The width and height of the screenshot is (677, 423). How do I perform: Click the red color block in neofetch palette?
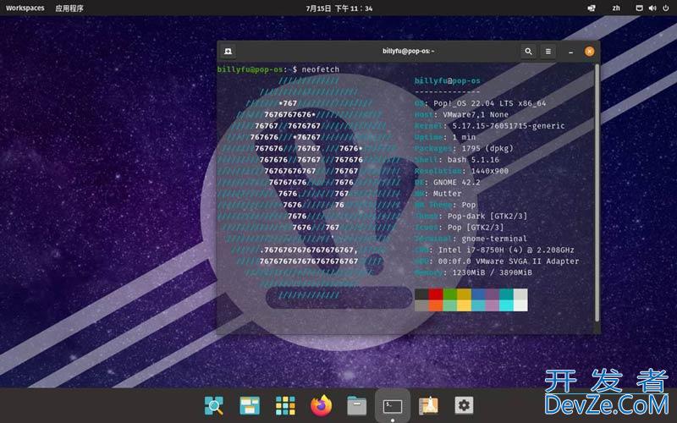[x=436, y=294]
